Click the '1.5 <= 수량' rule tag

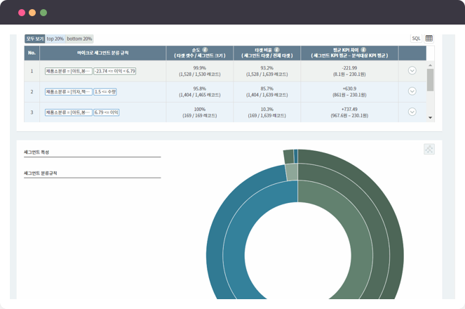click(105, 91)
